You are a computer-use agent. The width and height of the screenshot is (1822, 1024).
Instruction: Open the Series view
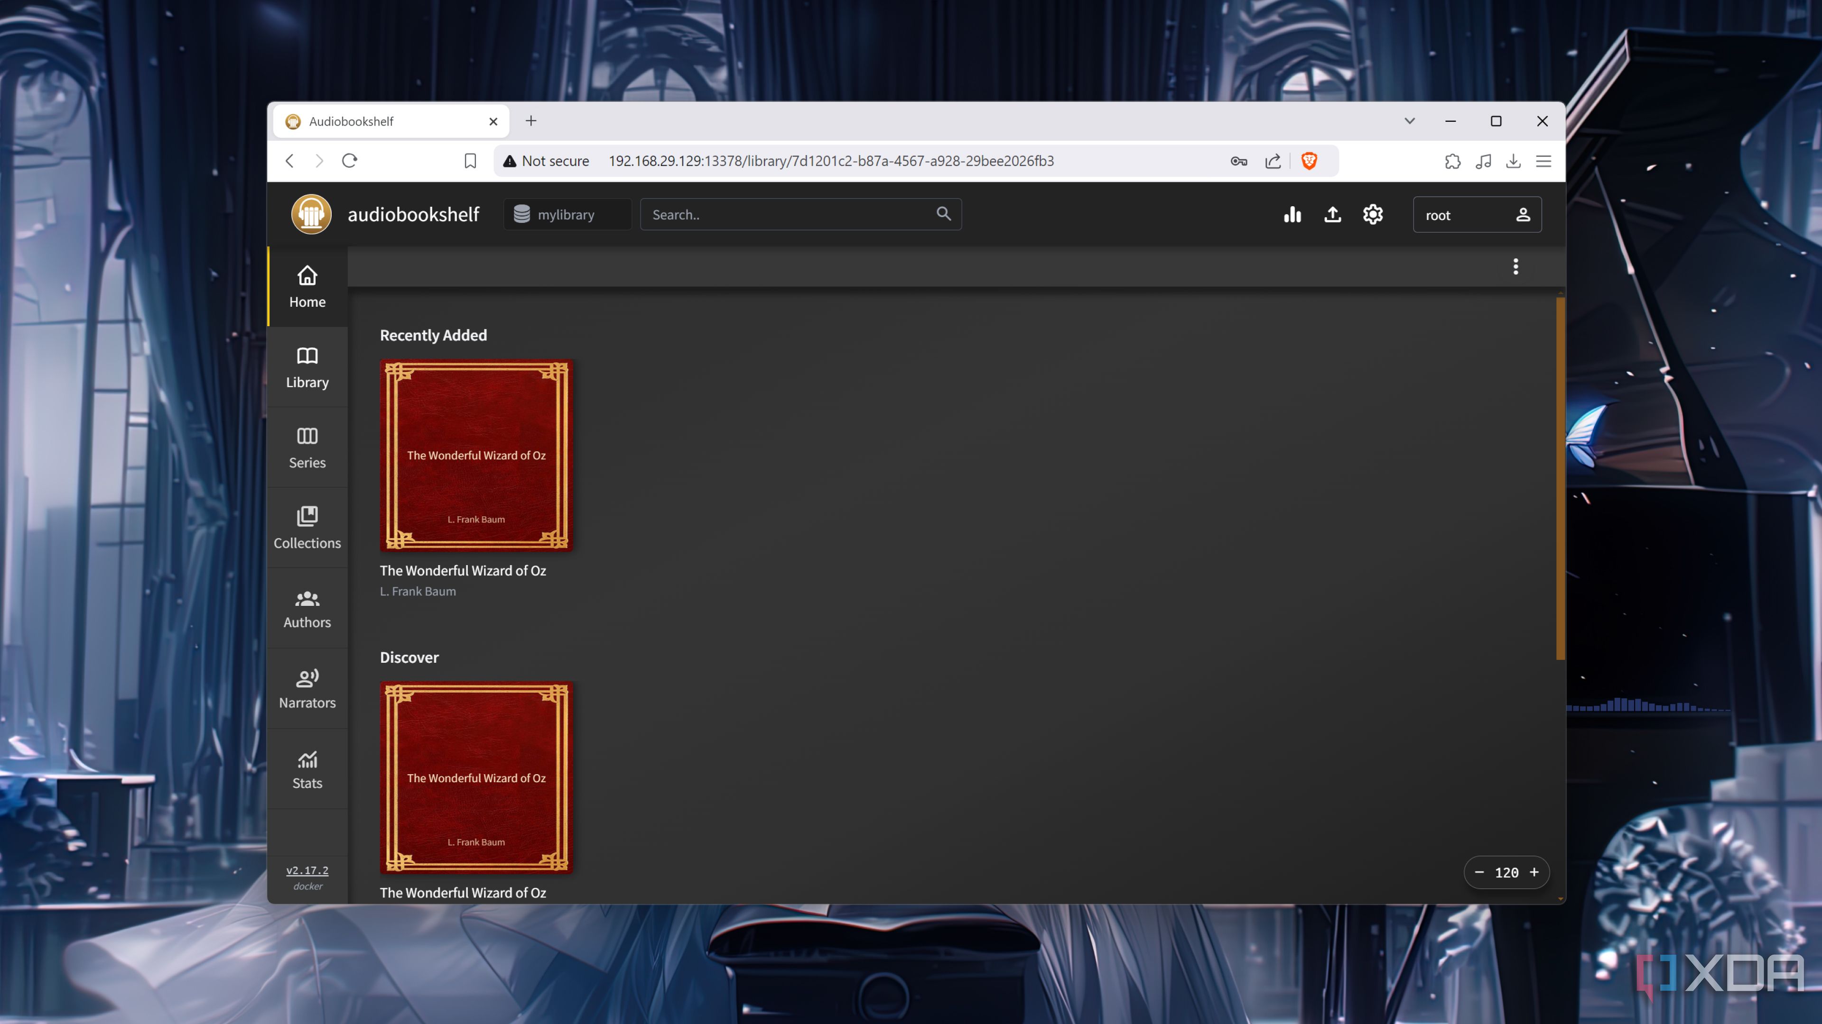(307, 447)
